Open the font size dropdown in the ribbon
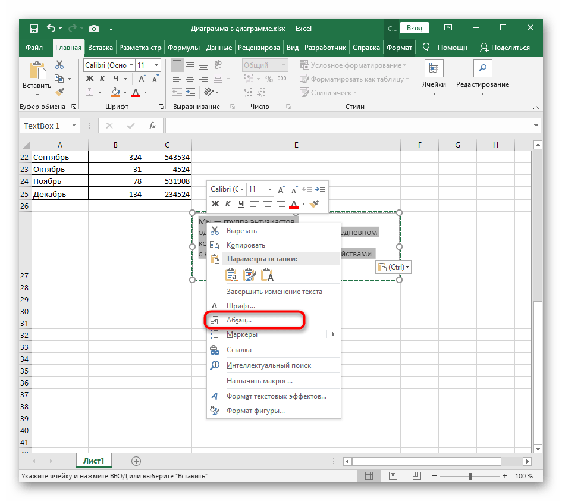The width and height of the screenshot is (562, 501). click(x=156, y=65)
